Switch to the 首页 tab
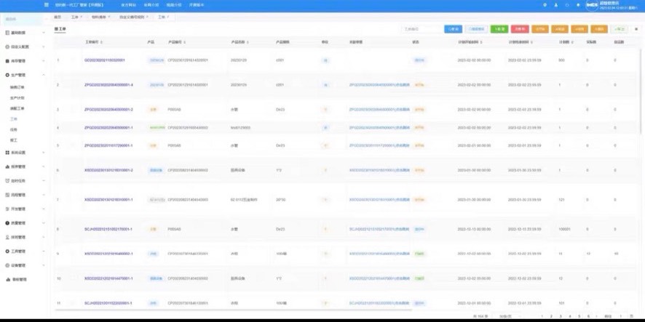This screenshot has height=322, width=645. (58, 16)
